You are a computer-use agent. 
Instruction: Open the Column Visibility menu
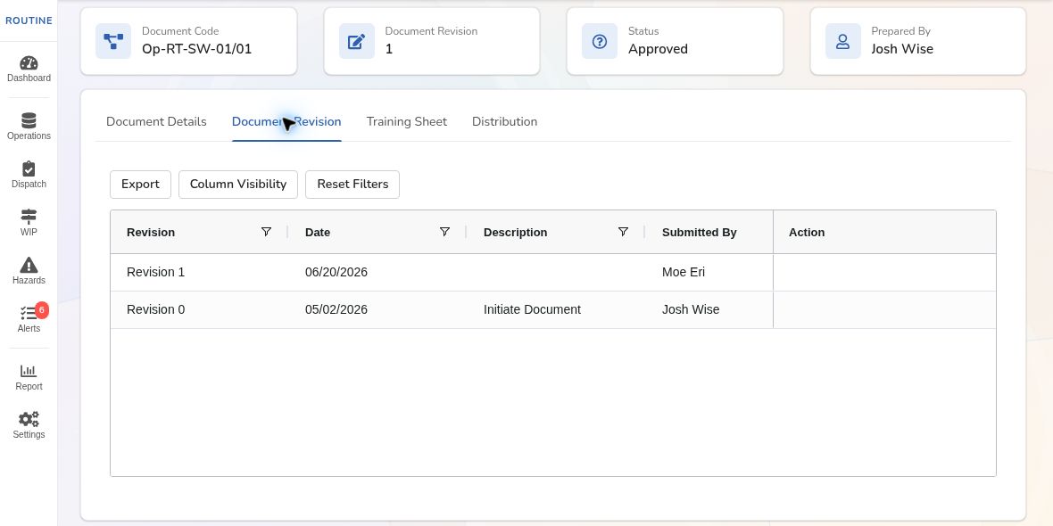(x=238, y=185)
